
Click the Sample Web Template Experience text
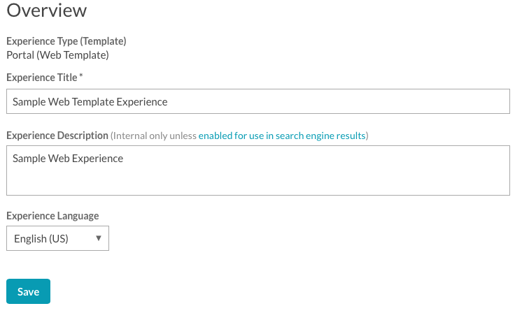(90, 102)
